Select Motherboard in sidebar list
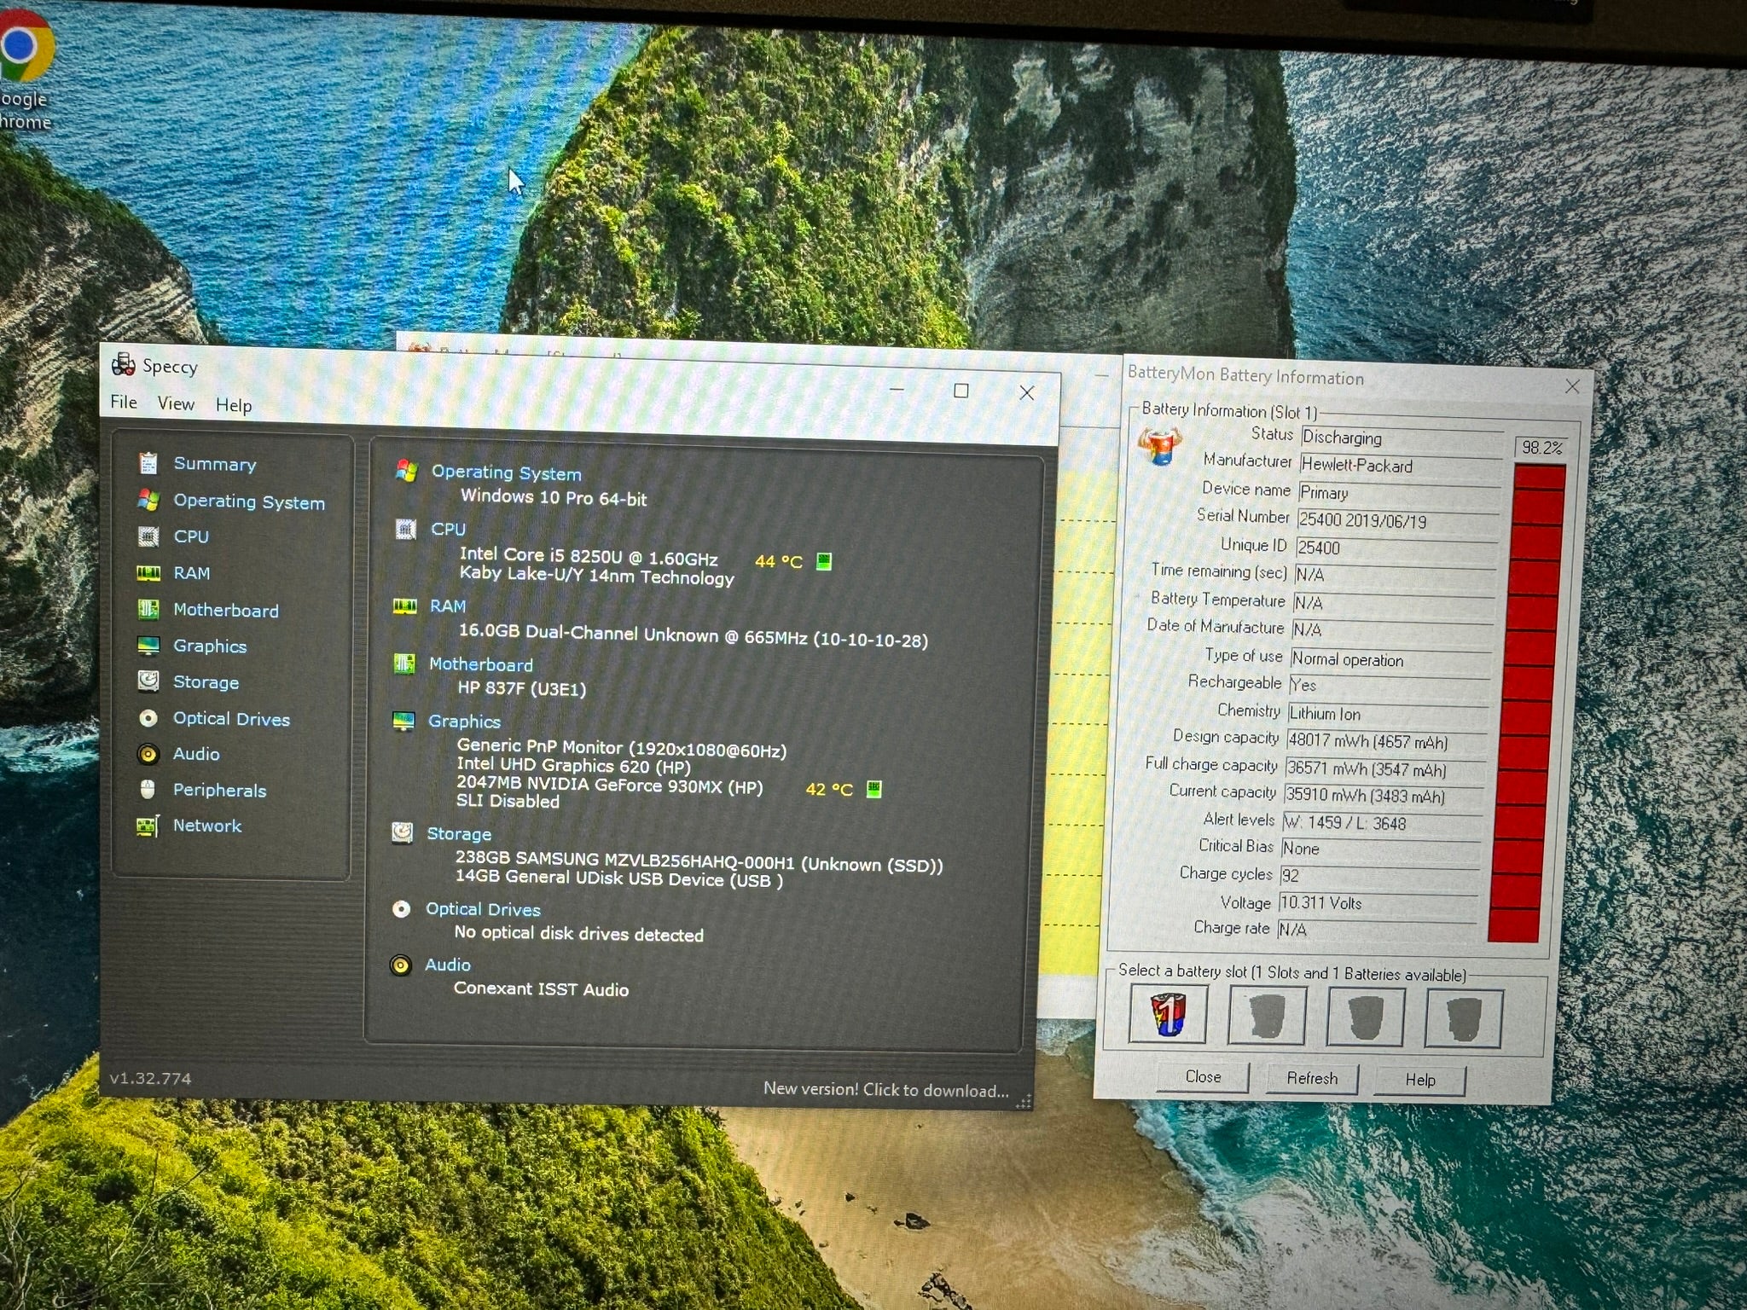The width and height of the screenshot is (1747, 1310). pyautogui.click(x=226, y=611)
